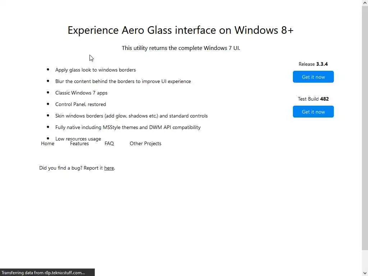Click the 'Transferring data' status bar message

(x=43, y=273)
